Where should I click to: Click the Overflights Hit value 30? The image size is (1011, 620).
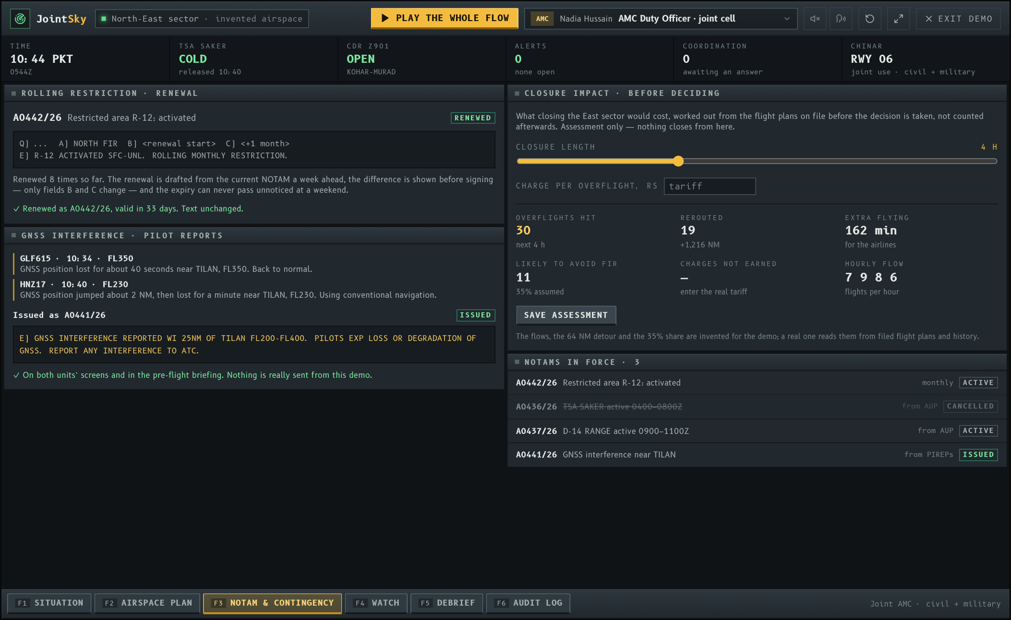tap(523, 231)
